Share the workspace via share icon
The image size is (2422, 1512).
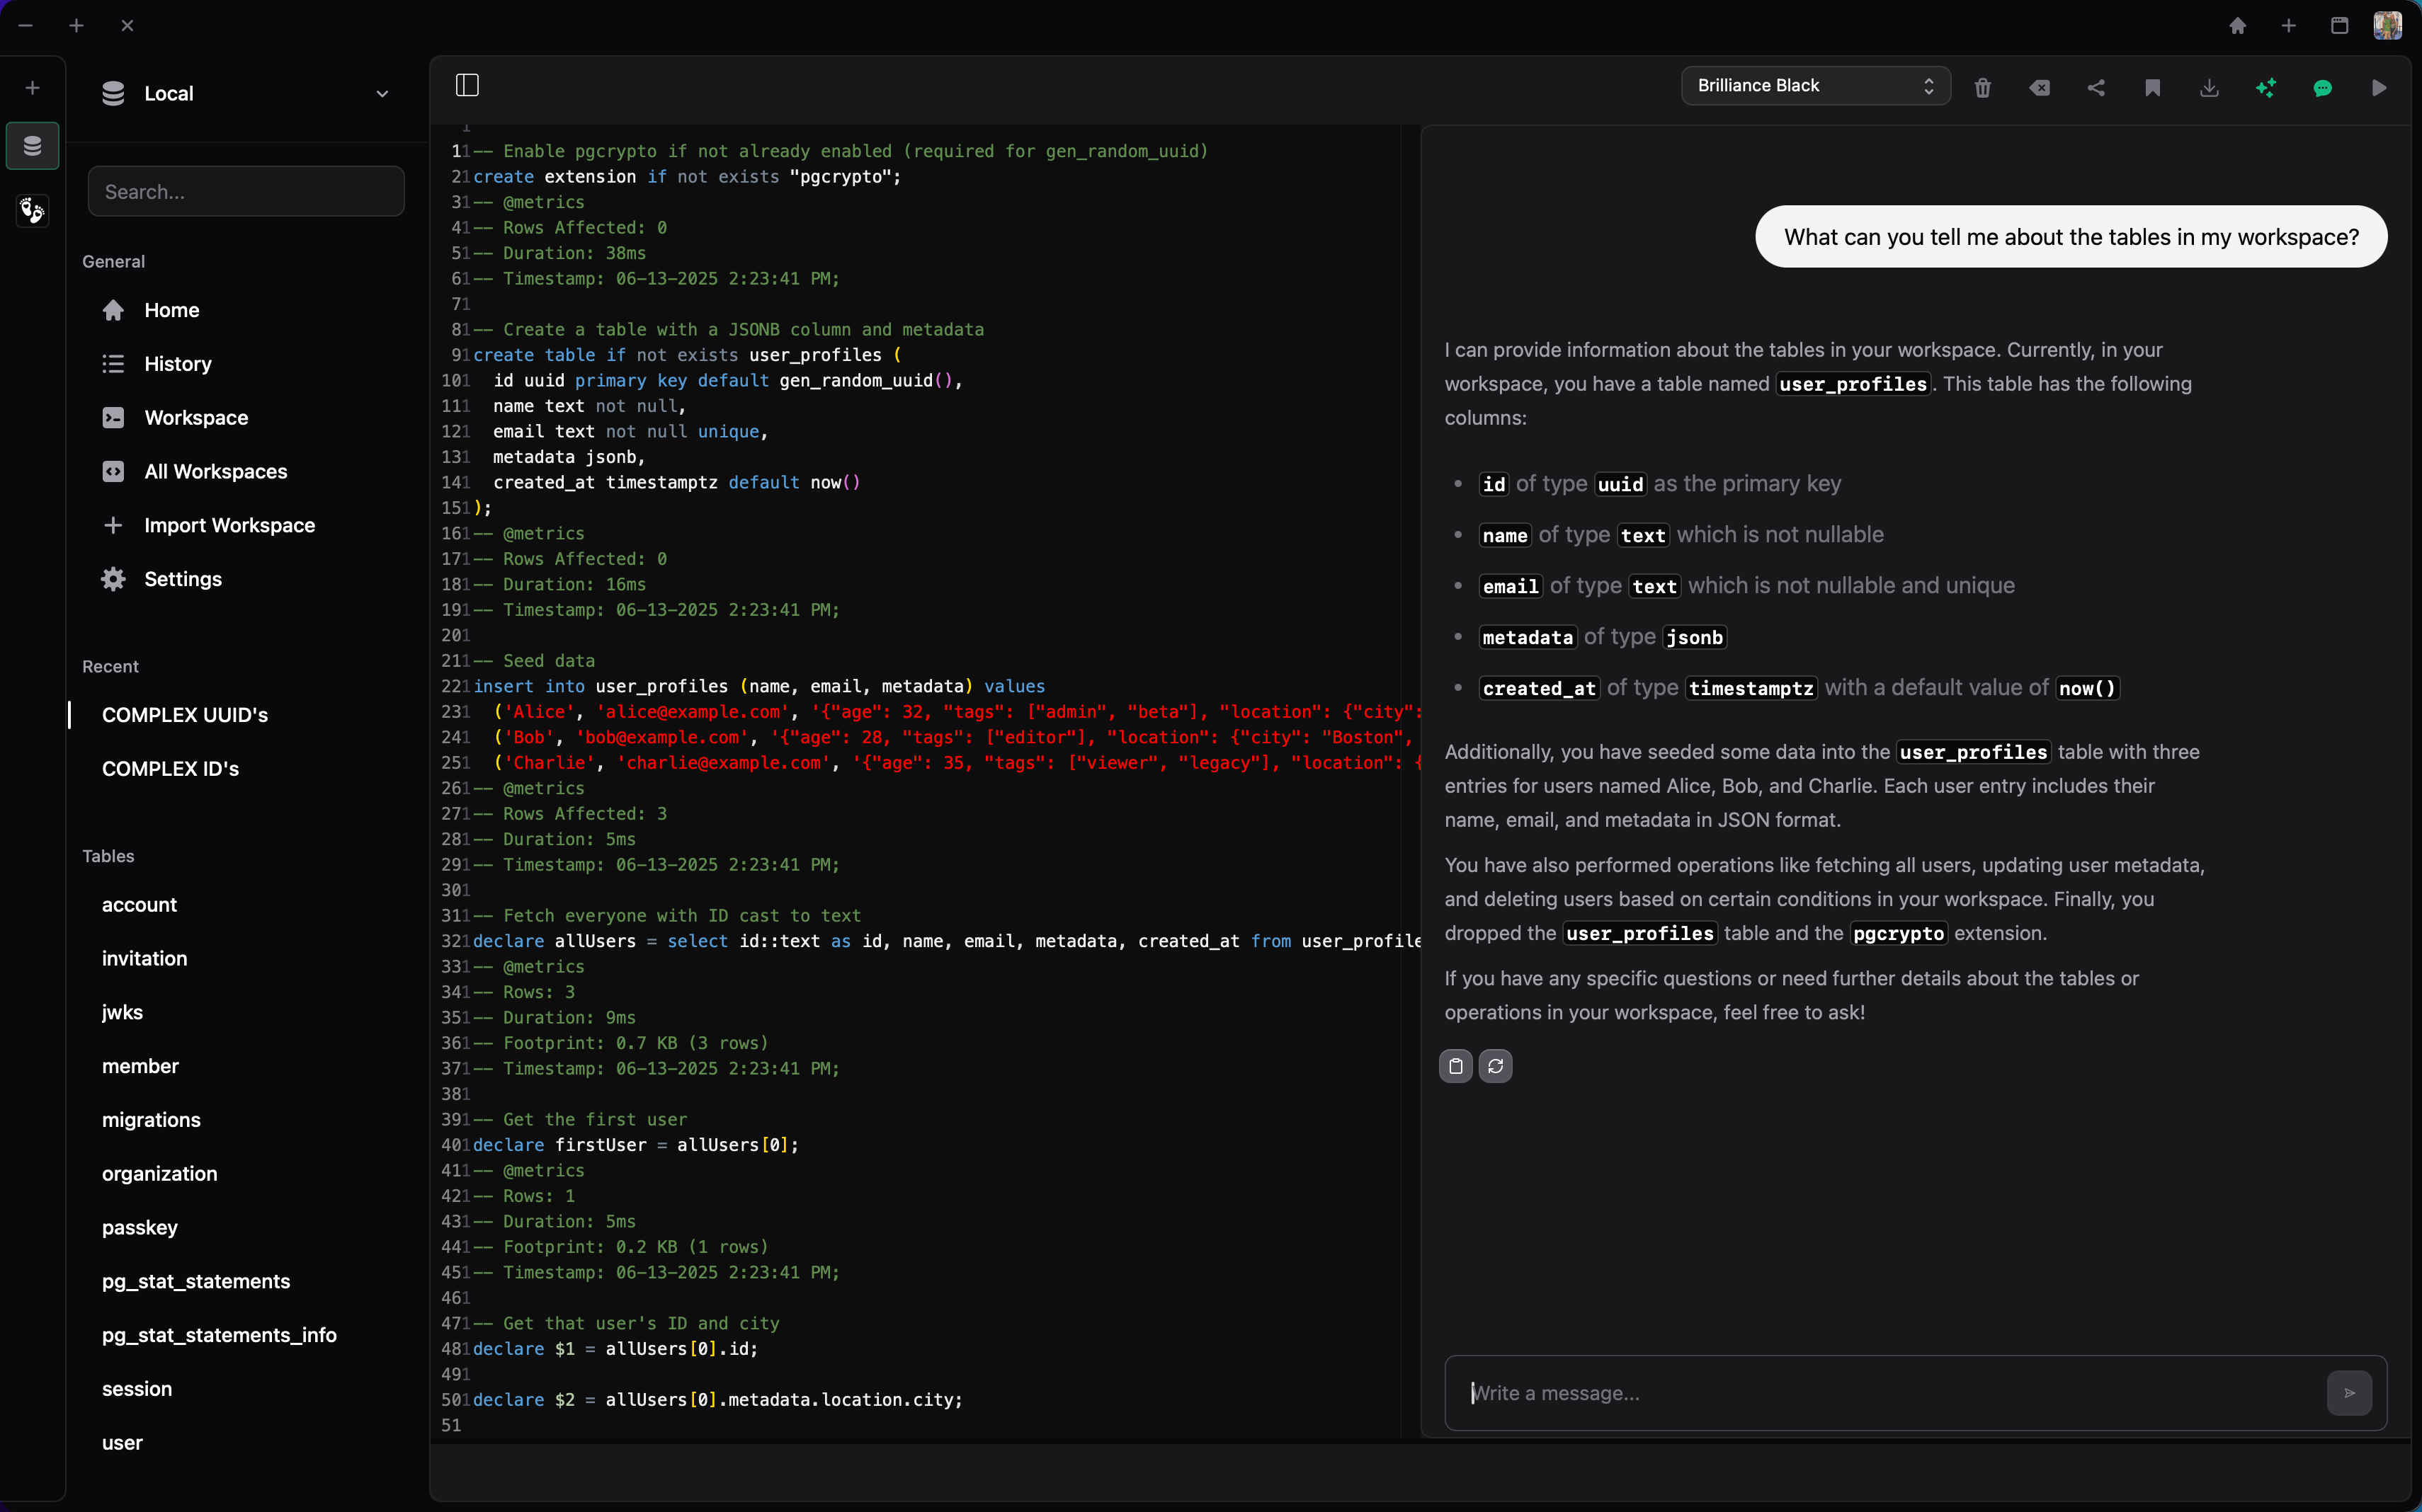point(2096,88)
